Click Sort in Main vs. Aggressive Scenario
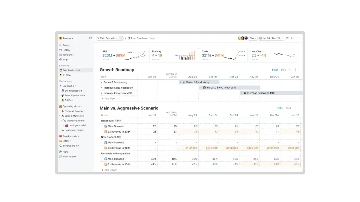Image resolution: width=360 pixels, height=202 pixels. (x=288, y=108)
